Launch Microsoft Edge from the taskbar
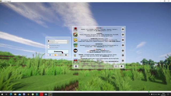 (11, 94)
